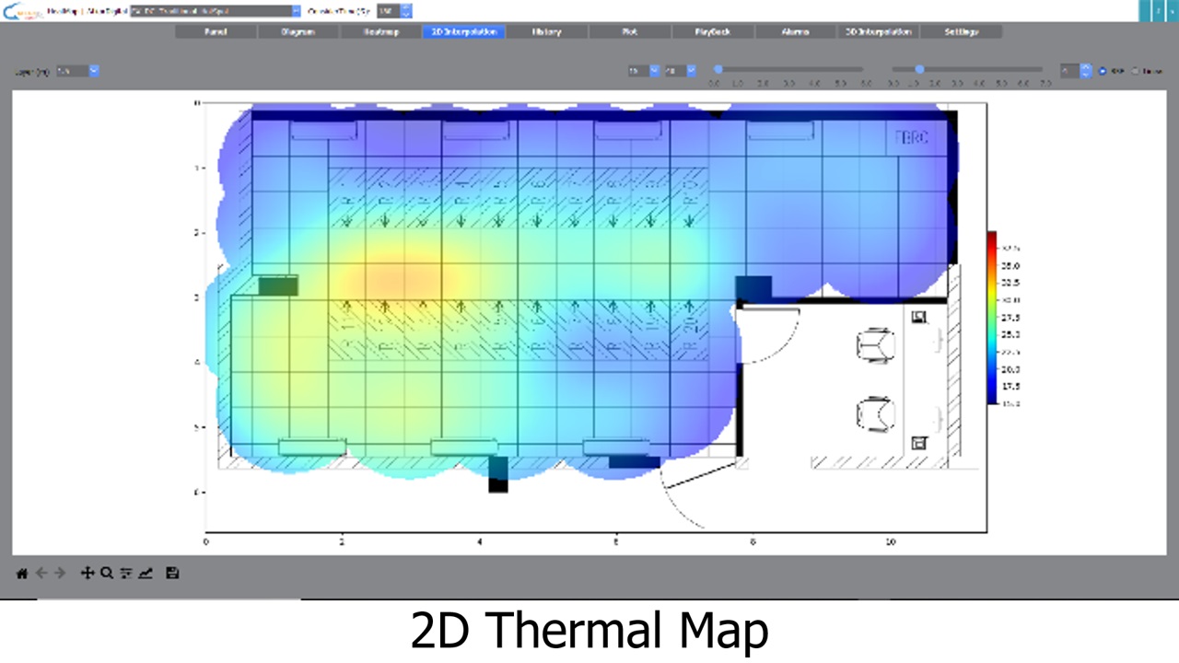Select the second radio button on right

[x=1135, y=70]
